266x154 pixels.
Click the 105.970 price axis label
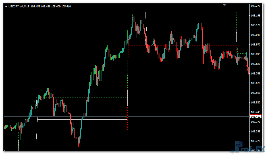[x=256, y=45]
